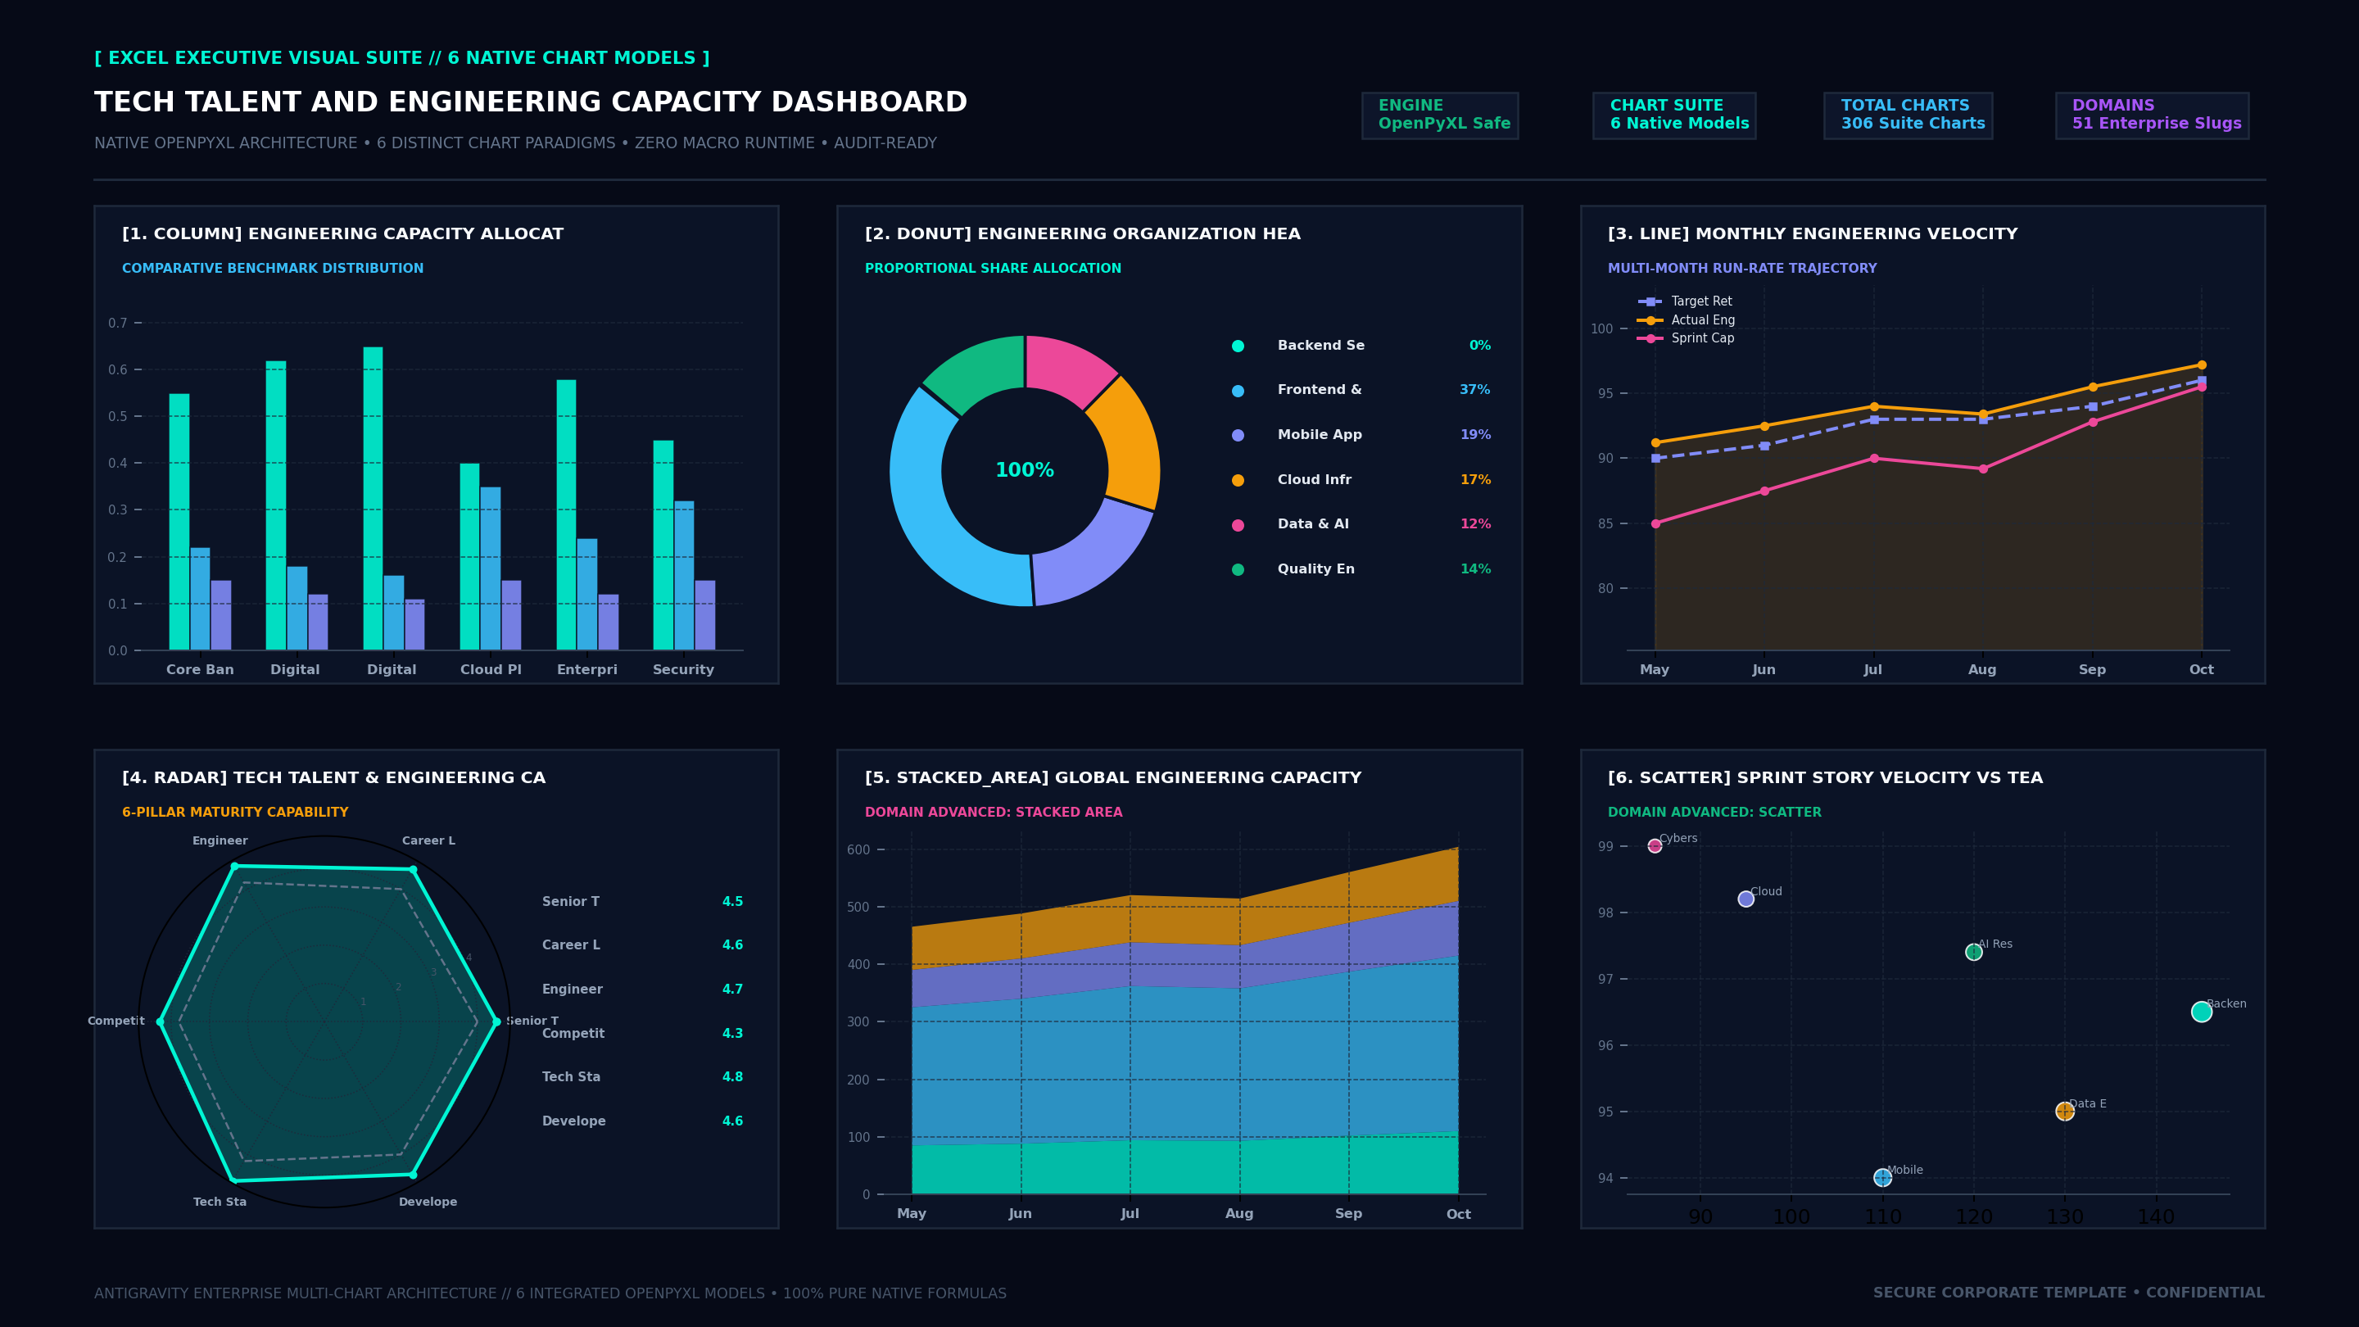The width and height of the screenshot is (2359, 1327).
Task: Click the Data & AI legend color dot
Action: pyautogui.click(x=1238, y=526)
